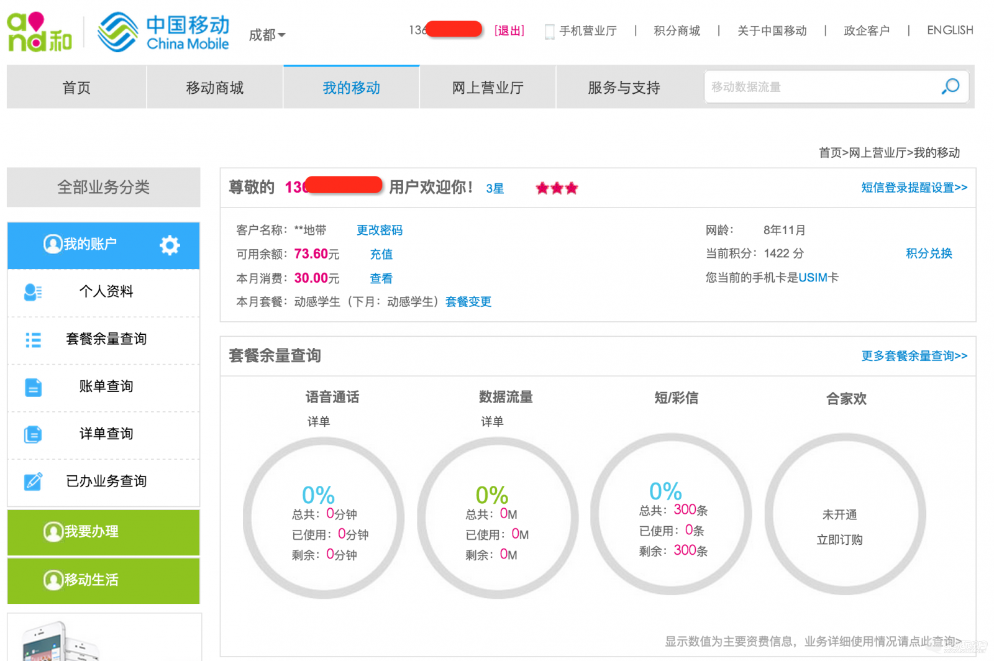Open 更多套餐余量查询 link

914,356
